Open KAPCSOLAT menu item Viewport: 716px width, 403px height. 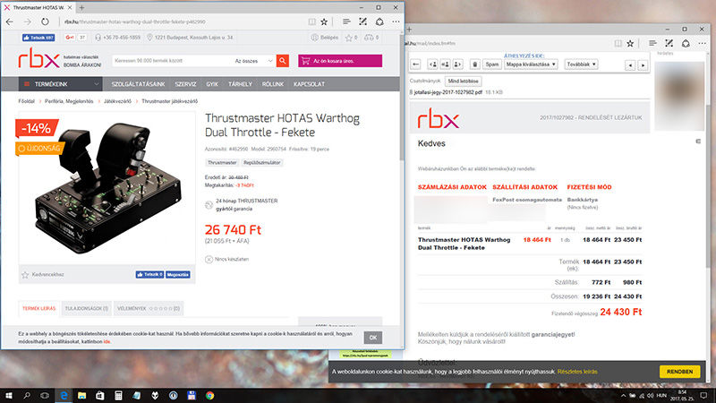click(x=309, y=84)
